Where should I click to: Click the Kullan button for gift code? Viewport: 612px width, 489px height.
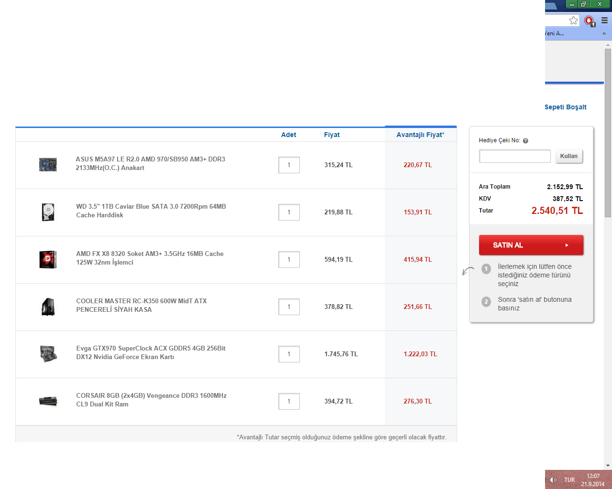569,156
